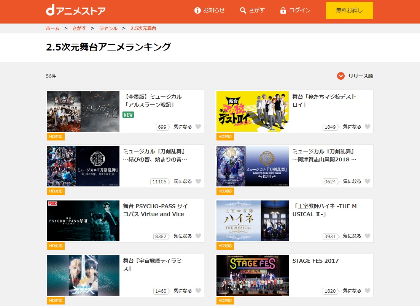Open title 刀剣乱舞 阿津賀志山異聞2018
The image size is (420, 306).
tap(325, 155)
